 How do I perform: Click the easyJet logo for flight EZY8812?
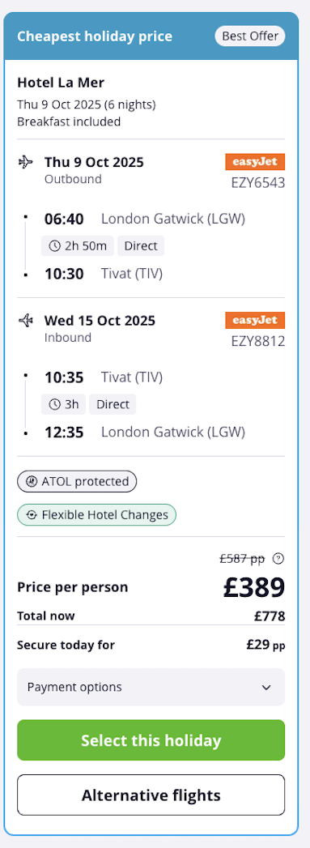coord(255,320)
